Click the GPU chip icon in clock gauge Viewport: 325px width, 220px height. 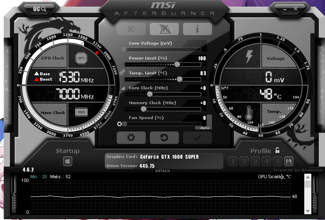[x=81, y=58]
